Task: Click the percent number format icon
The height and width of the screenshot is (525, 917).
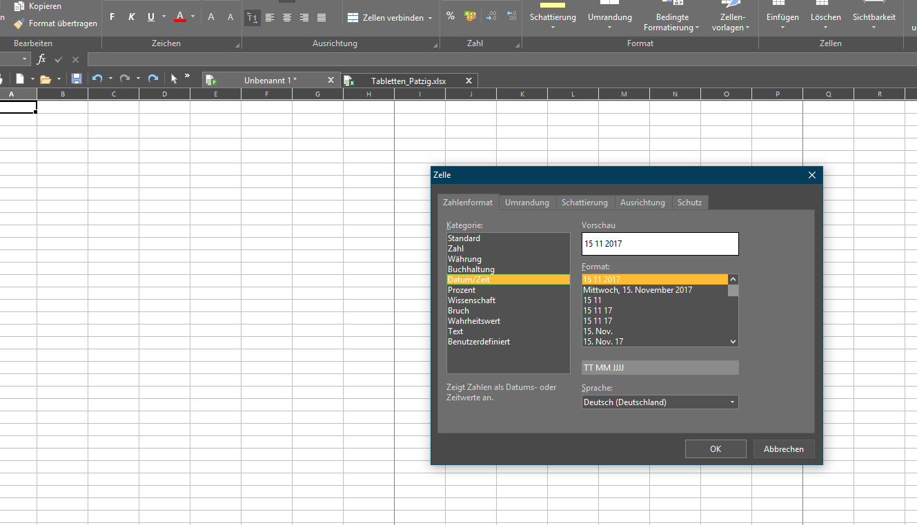Action: tap(451, 17)
